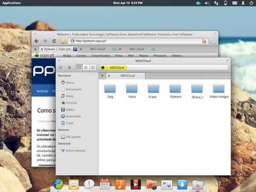Open Entire network in the sidebar

tap(73, 151)
